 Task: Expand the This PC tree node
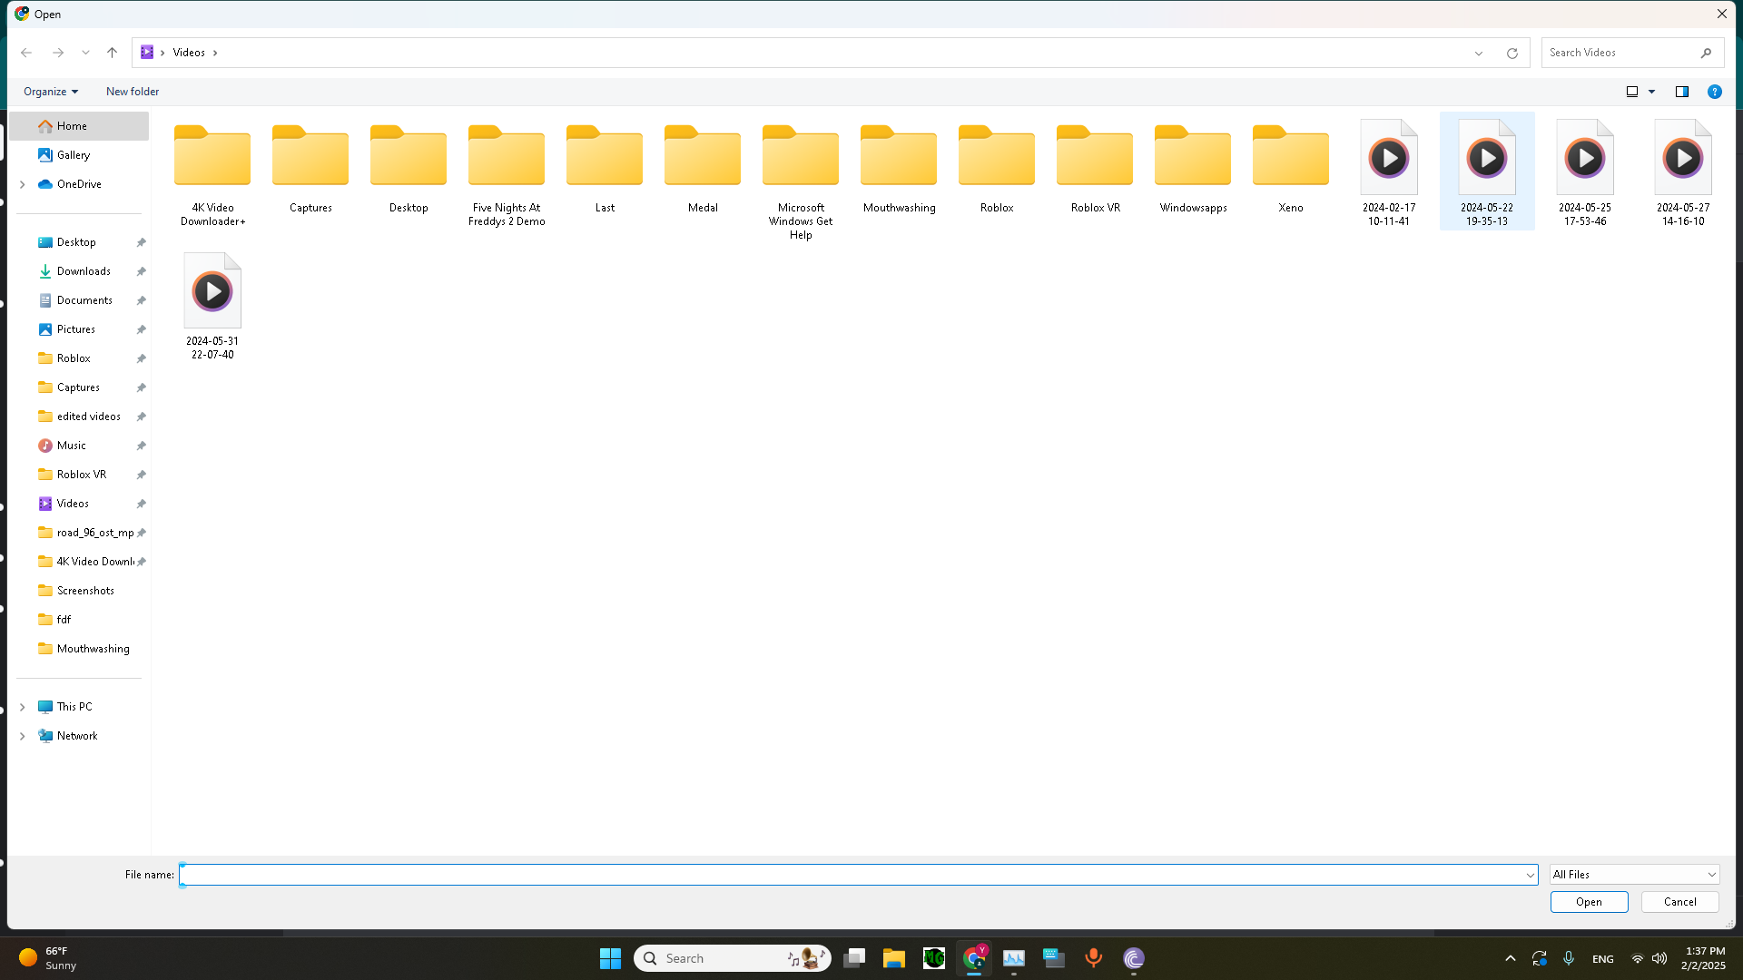point(23,707)
